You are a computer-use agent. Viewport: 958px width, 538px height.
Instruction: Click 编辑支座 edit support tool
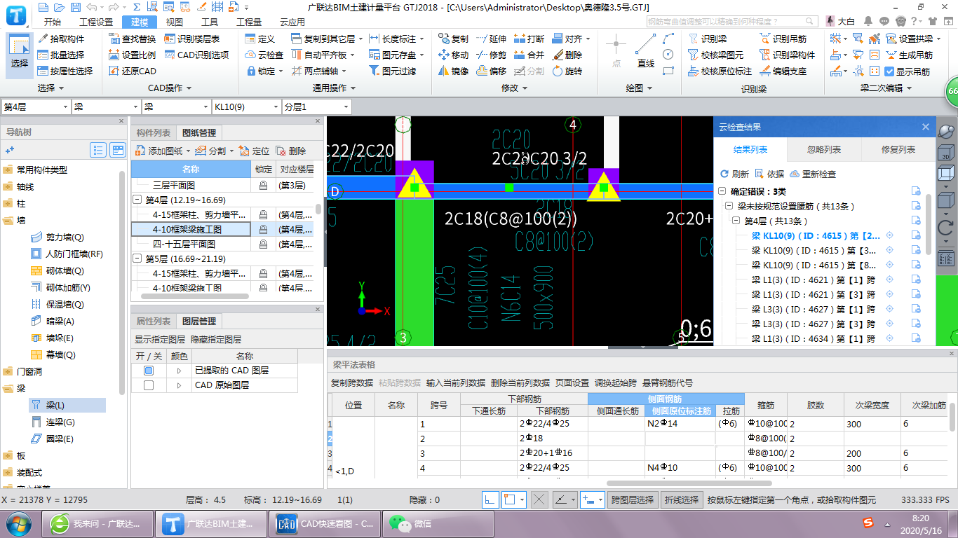click(783, 71)
